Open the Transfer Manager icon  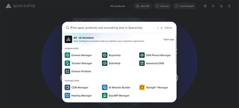67,63
